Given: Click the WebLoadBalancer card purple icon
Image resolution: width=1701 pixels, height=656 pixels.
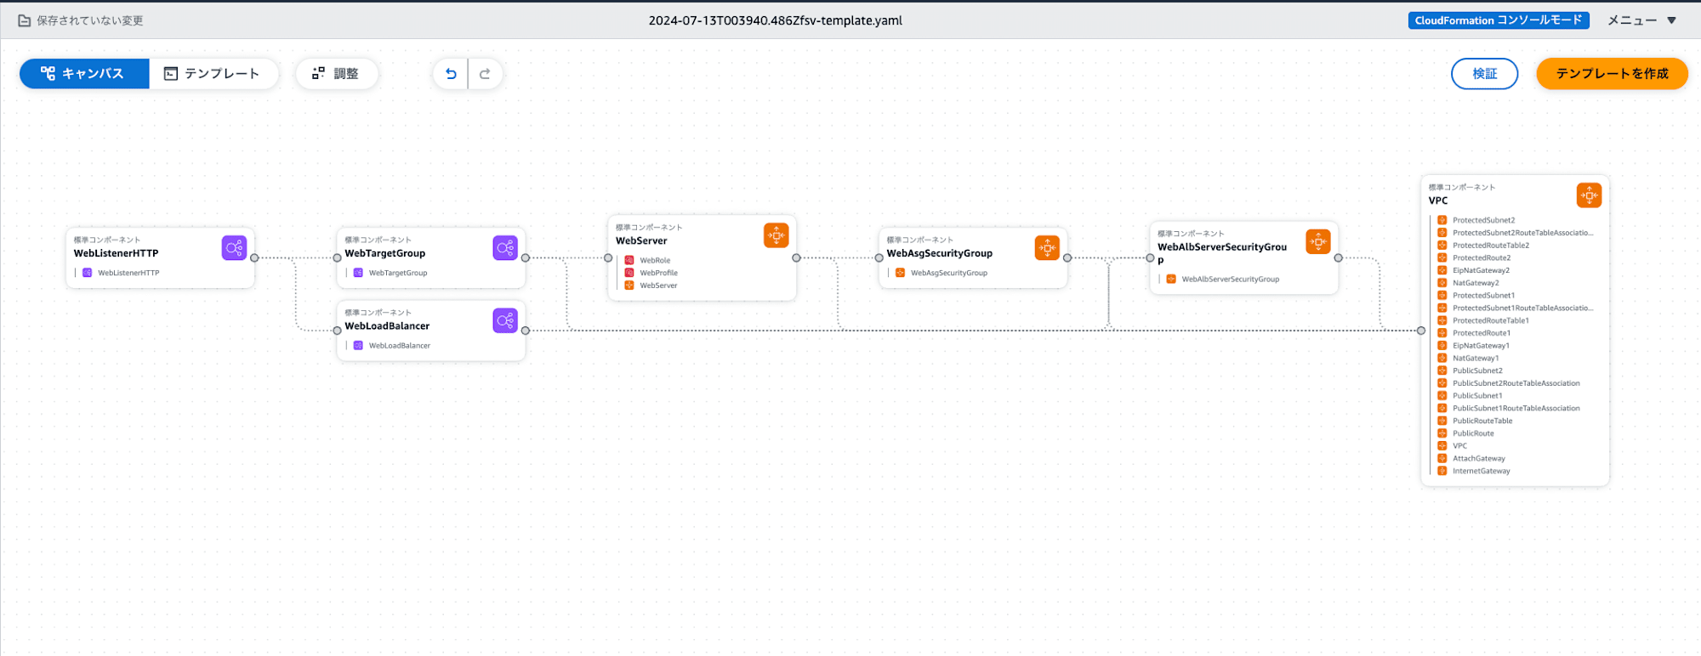Looking at the screenshot, I should tap(505, 320).
